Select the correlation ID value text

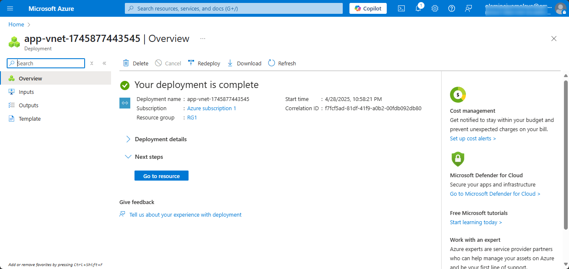coord(373,108)
